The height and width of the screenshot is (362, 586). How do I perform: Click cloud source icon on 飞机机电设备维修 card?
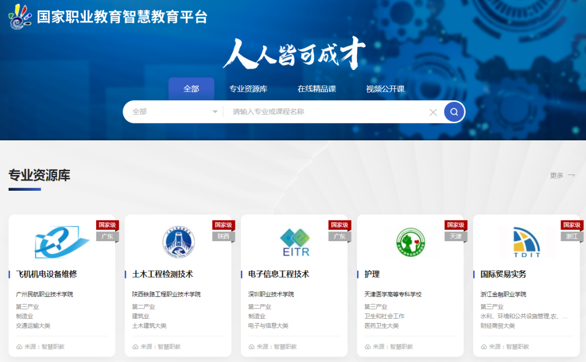coord(19,346)
